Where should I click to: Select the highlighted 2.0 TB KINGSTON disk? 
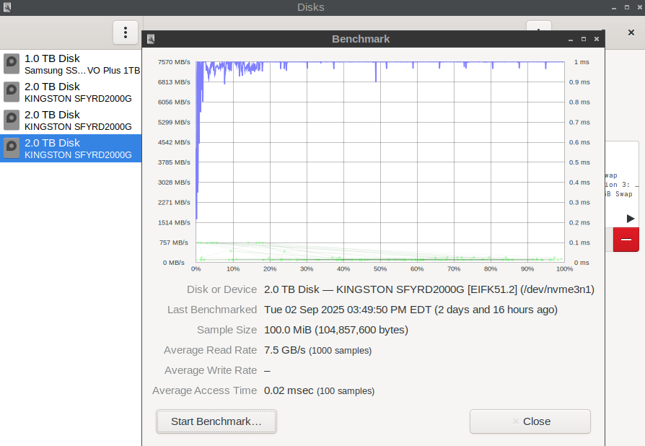pos(71,148)
